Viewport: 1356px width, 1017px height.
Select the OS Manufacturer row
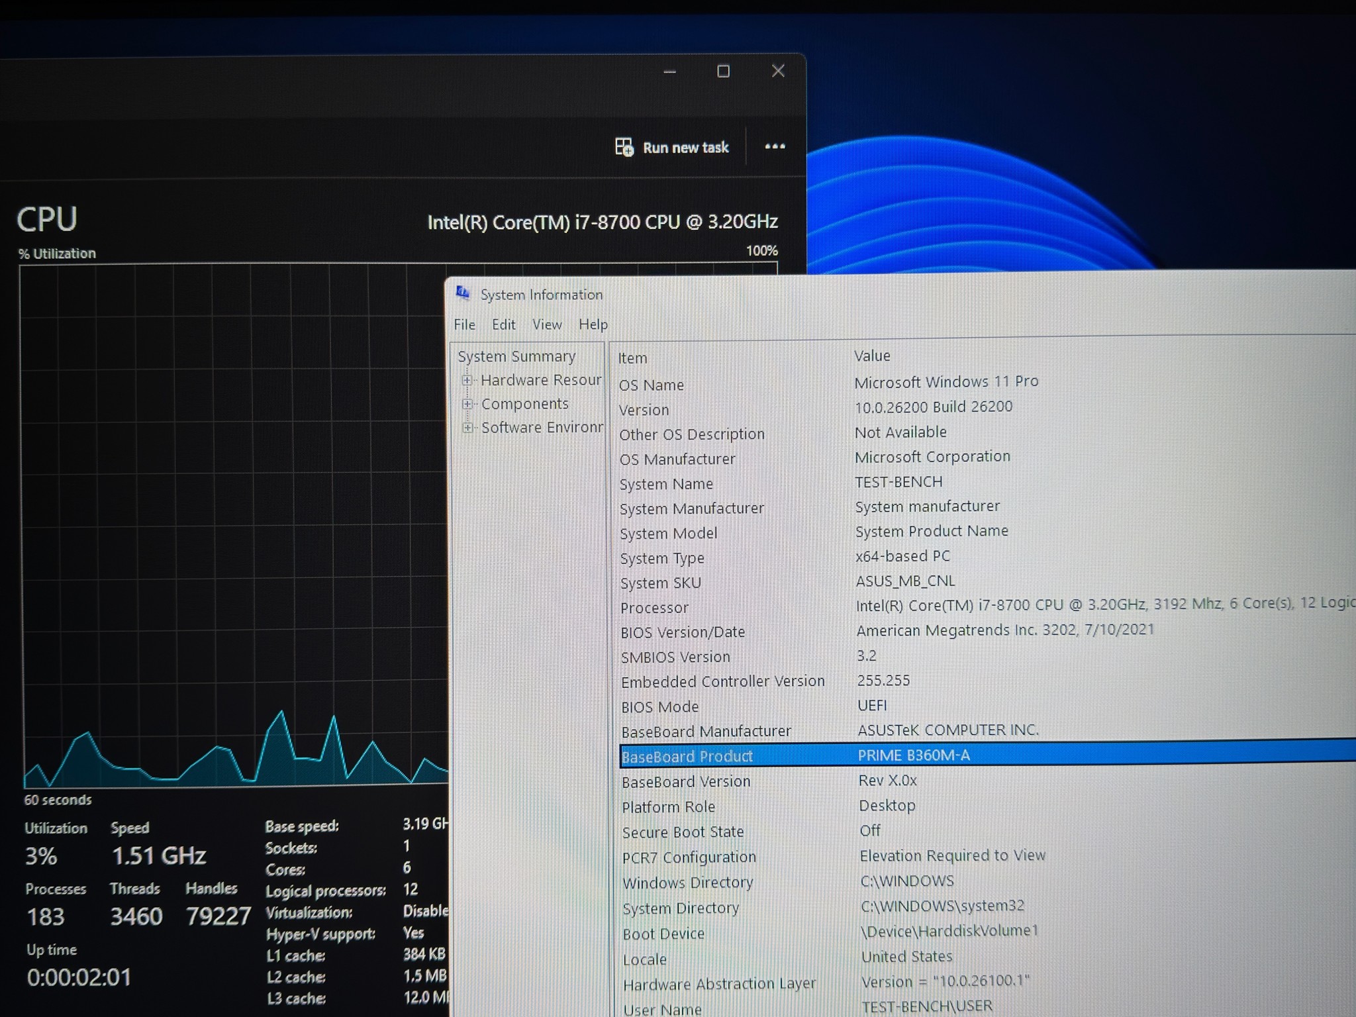click(987, 458)
